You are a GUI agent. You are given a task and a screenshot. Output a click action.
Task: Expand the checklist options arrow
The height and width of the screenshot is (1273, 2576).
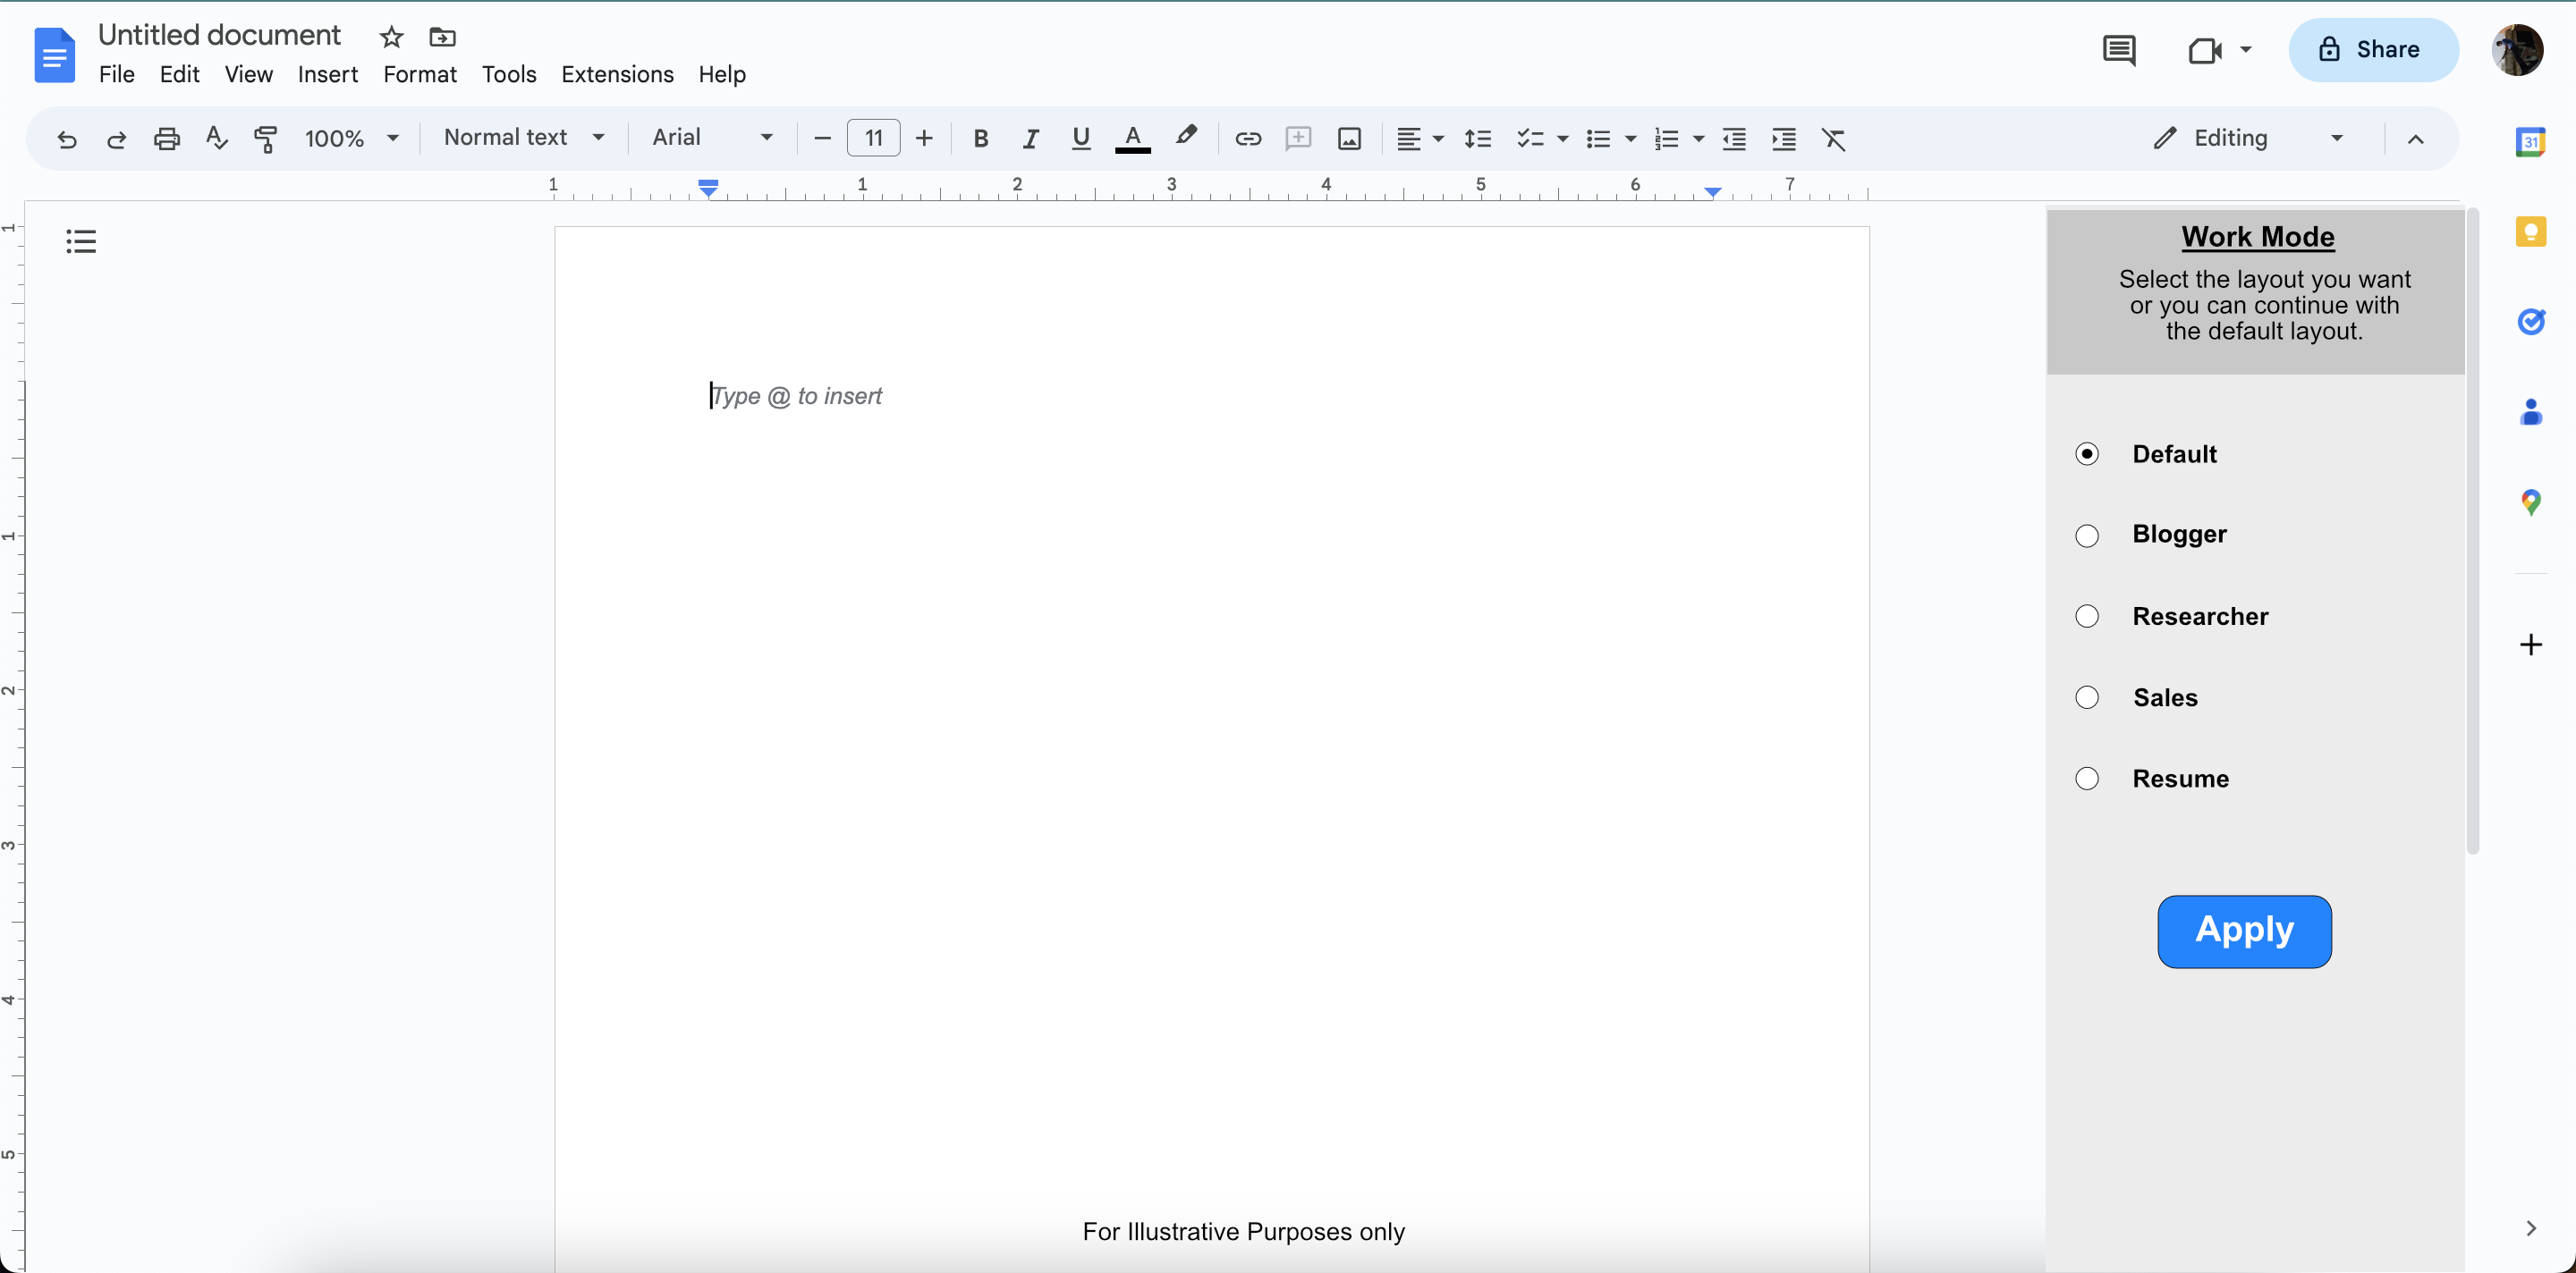(1562, 139)
